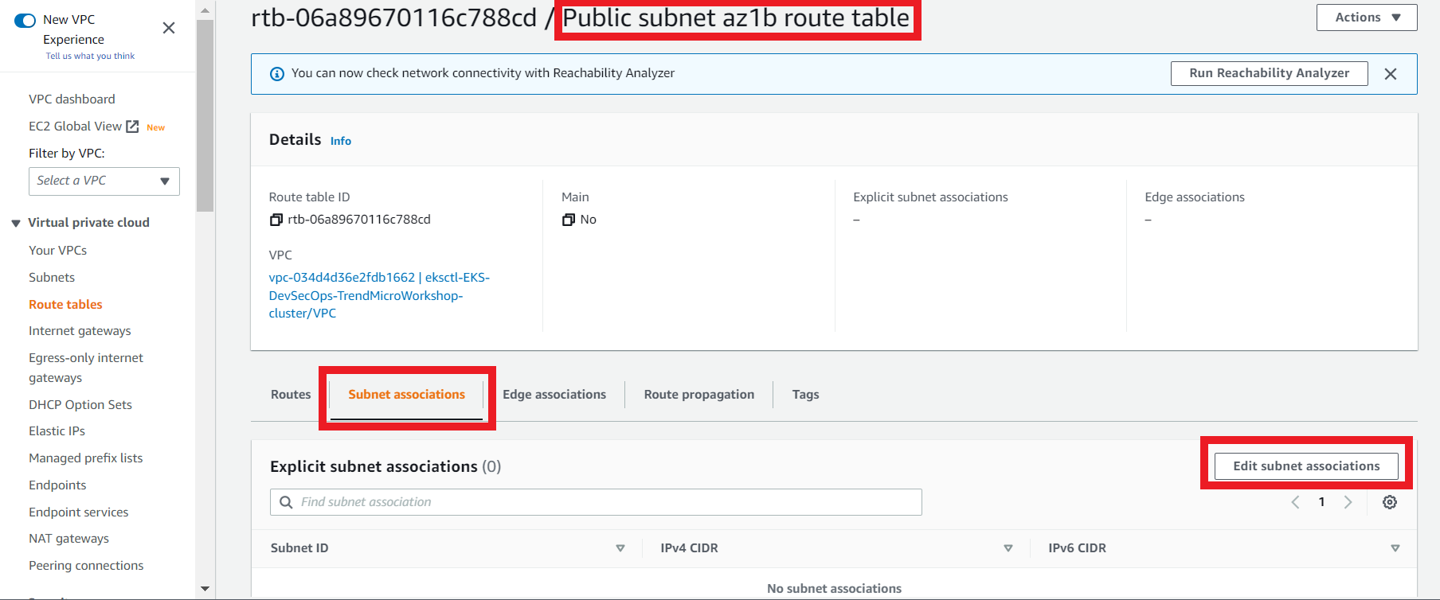
Task: Close the New VPC Experience side panel
Action: (x=169, y=29)
